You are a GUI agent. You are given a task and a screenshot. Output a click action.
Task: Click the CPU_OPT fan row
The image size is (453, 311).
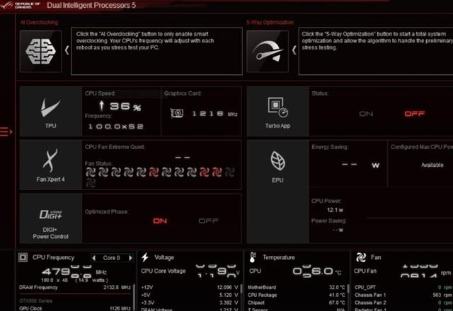point(403,288)
